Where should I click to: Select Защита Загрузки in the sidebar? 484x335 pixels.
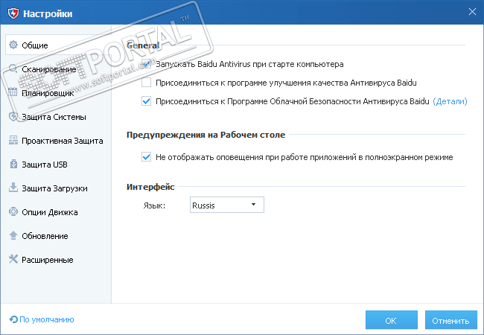59,188
